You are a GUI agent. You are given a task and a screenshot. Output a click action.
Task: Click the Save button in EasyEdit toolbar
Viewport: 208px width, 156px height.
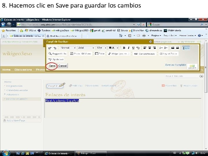(52, 66)
